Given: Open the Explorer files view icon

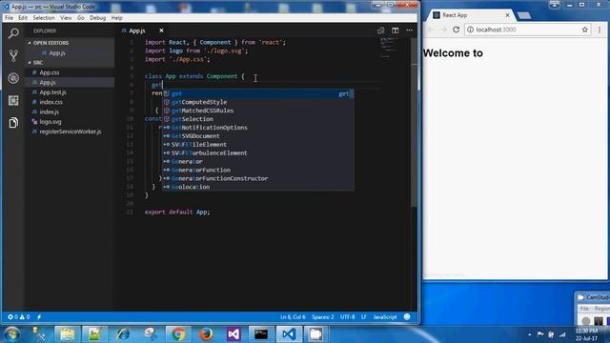Looking at the screenshot, I should [13, 123].
